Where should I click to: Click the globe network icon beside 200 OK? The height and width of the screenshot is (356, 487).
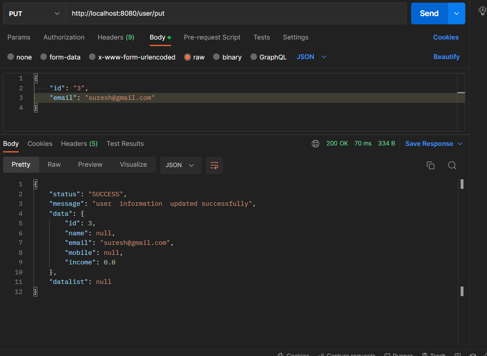(x=315, y=144)
